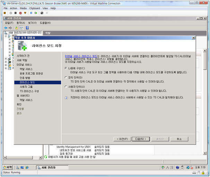Go to 인증 방법 wizard step
This screenshot has height=177, width=210.
[25, 78]
